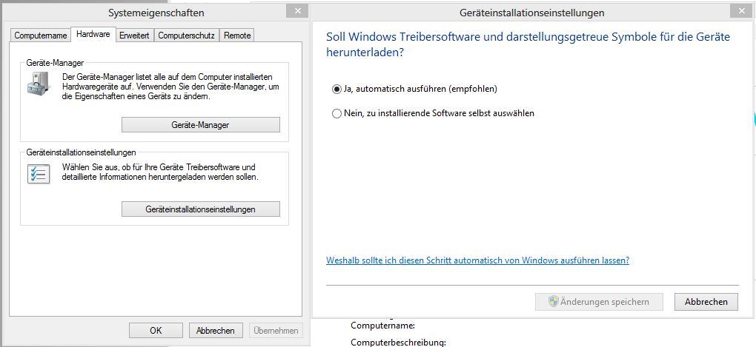Switch to the Erweitert tab
The height and width of the screenshot is (347, 756).
(134, 35)
